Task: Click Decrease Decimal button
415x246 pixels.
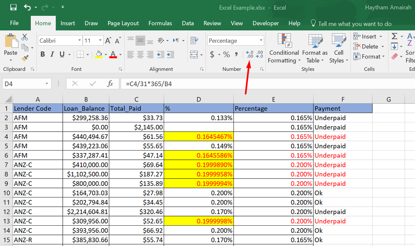Action: [259, 54]
